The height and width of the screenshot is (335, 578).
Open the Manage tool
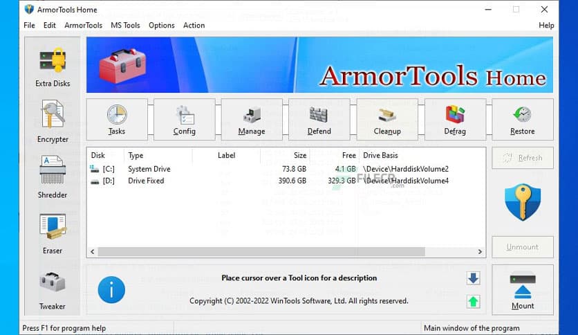[x=252, y=120]
